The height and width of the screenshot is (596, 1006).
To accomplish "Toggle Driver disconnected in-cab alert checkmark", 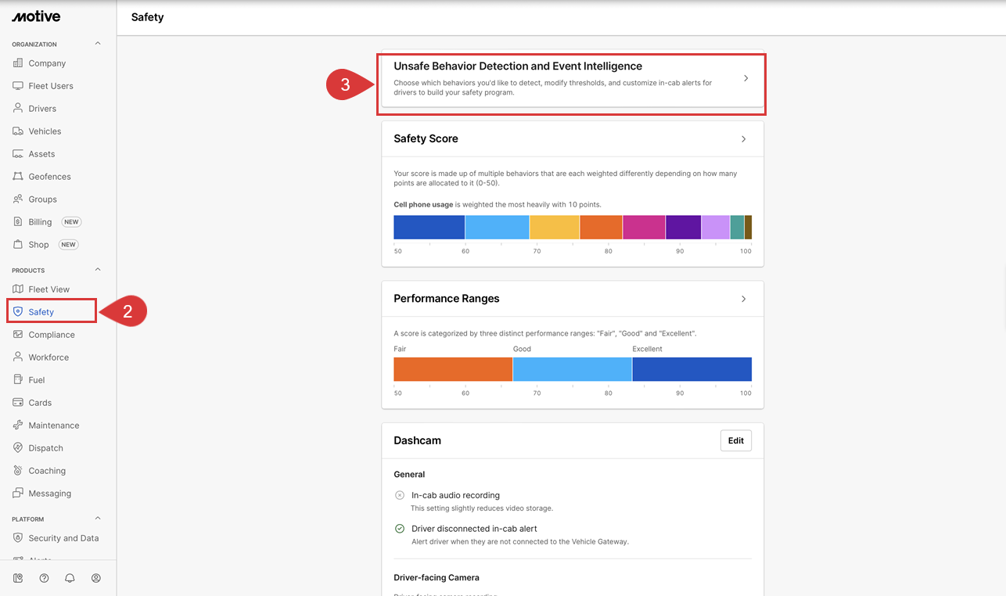I will click(400, 529).
